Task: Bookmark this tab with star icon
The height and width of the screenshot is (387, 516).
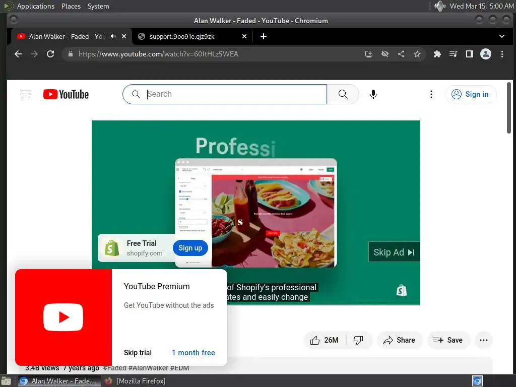Action: point(417,54)
